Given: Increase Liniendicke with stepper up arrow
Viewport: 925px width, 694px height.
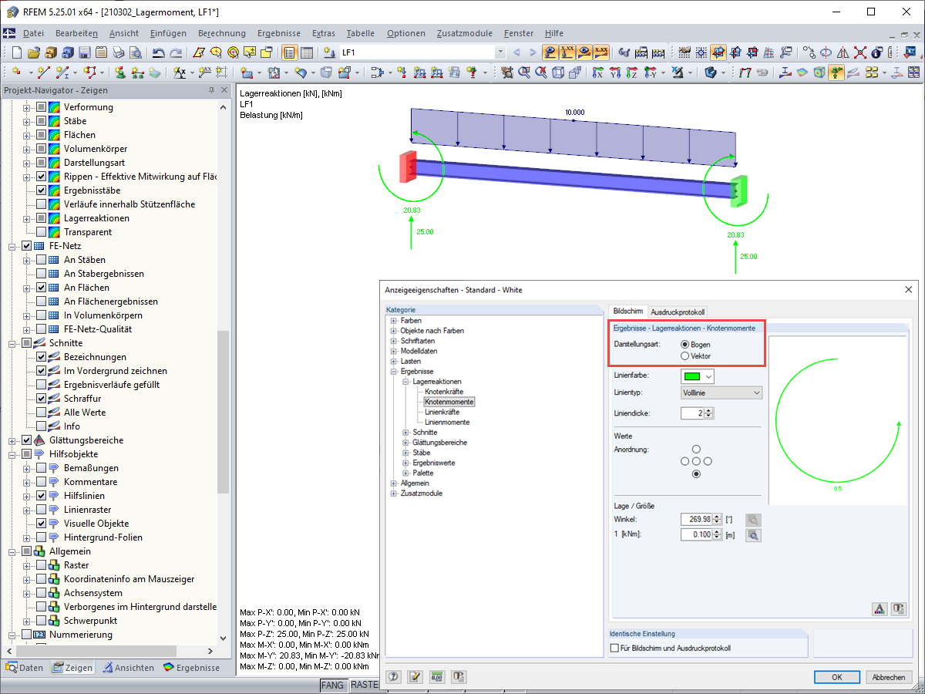Looking at the screenshot, I should tap(710, 410).
